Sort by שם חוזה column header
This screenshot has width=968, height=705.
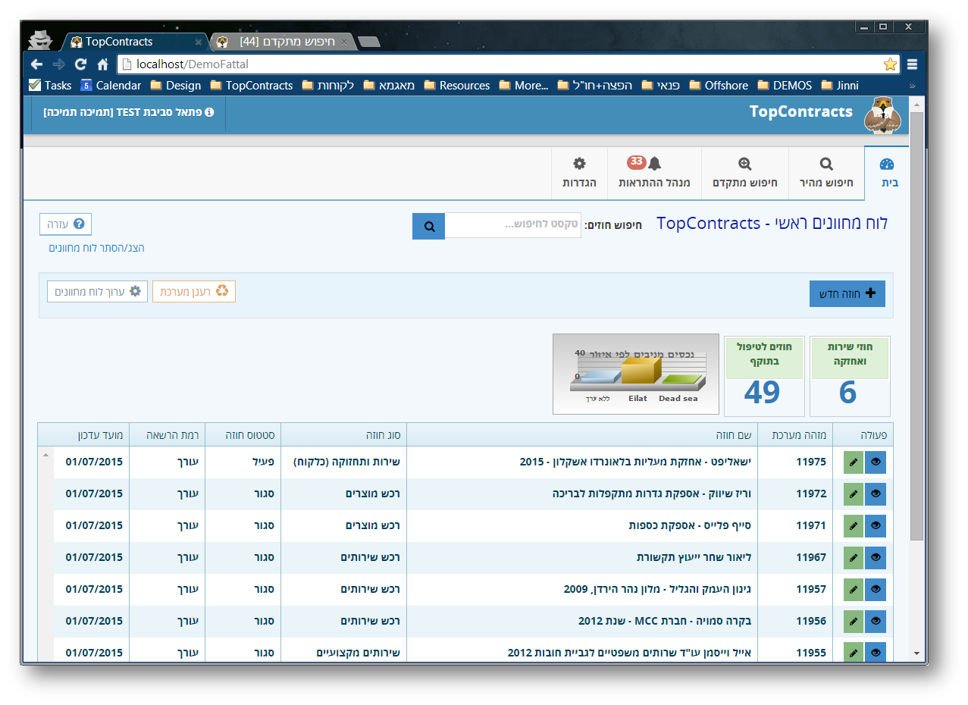click(582, 434)
